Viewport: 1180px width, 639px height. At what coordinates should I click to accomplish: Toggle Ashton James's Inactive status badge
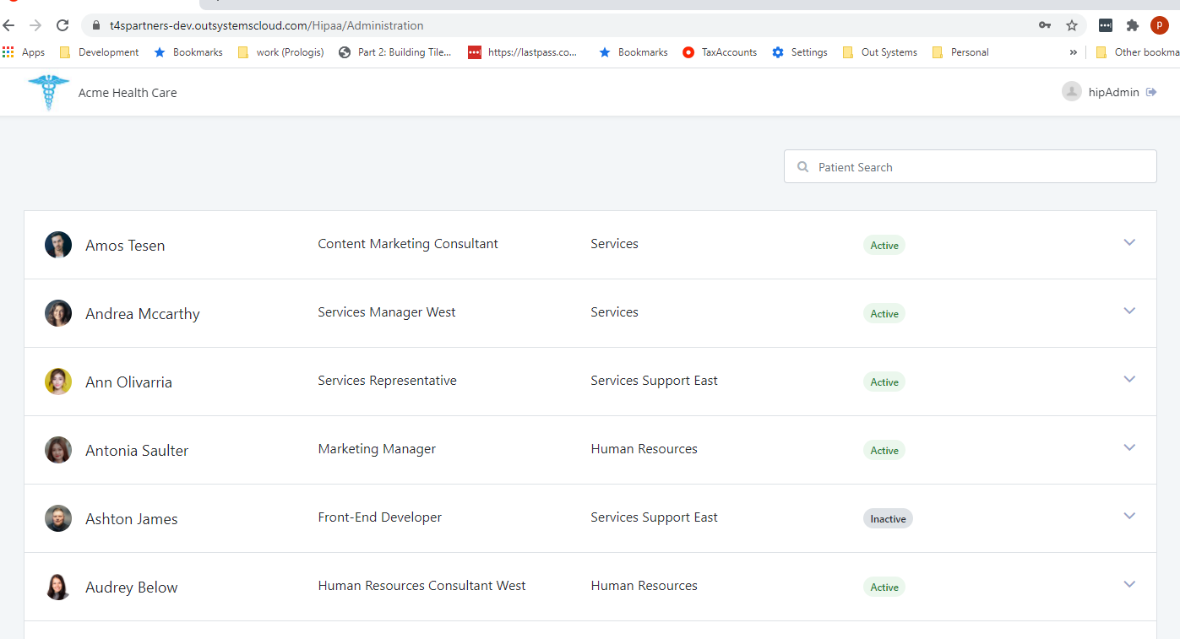(888, 518)
